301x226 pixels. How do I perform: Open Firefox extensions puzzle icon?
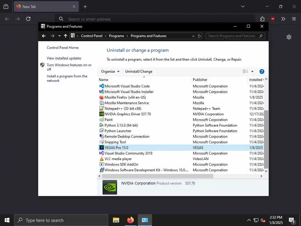coord(262,19)
